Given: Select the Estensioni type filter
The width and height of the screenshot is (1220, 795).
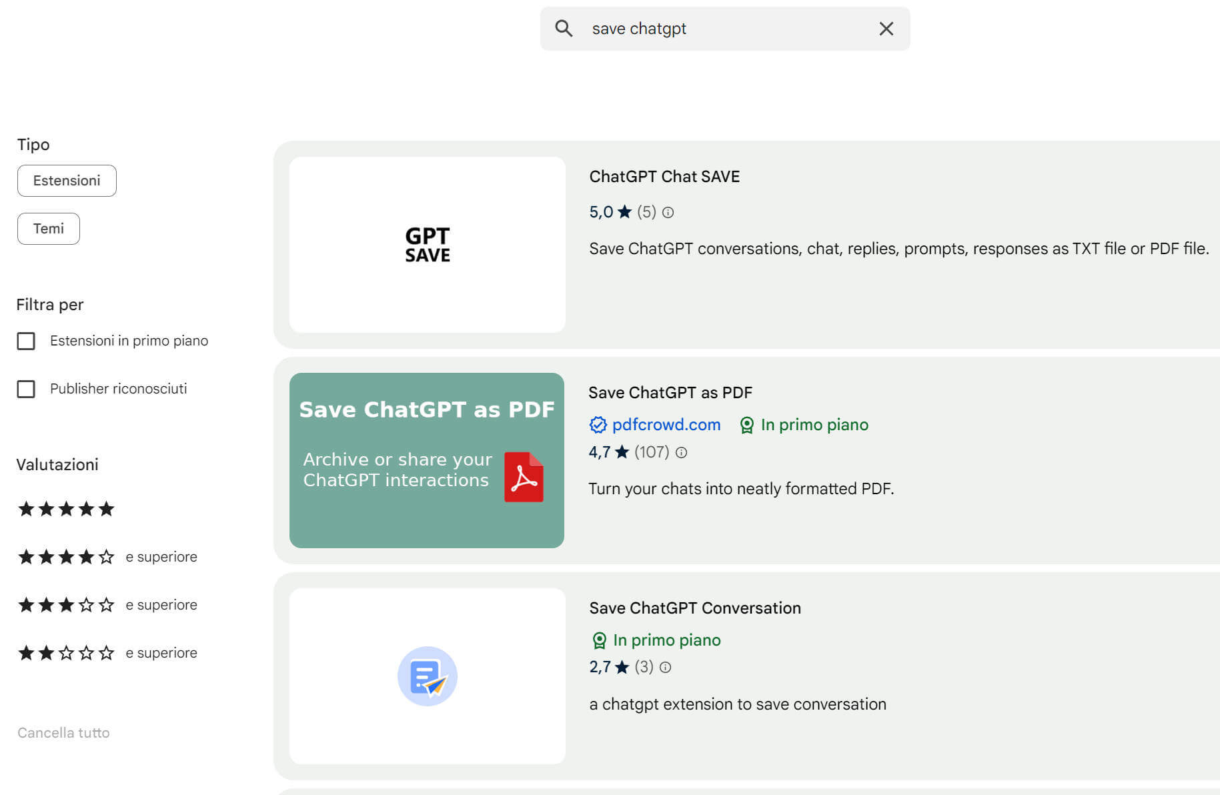Looking at the screenshot, I should click(x=67, y=181).
